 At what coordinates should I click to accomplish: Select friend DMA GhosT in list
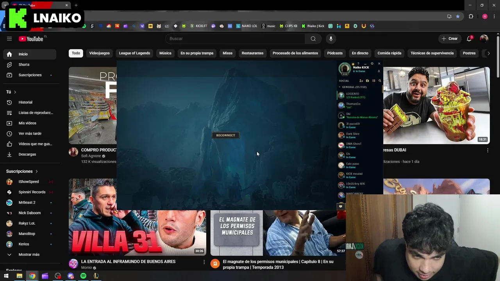tap(359, 145)
